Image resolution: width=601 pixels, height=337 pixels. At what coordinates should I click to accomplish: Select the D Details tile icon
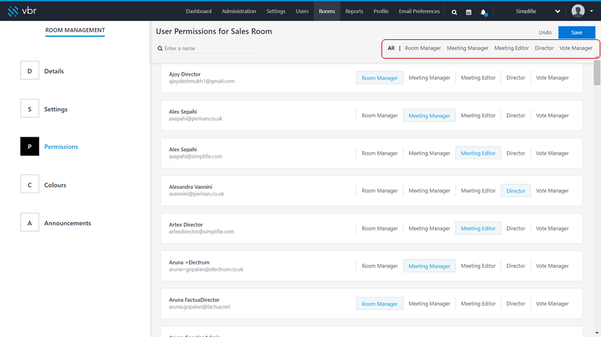(30, 71)
